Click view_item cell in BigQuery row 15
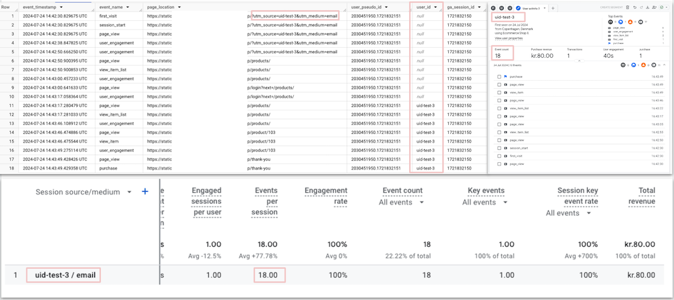The width and height of the screenshot is (674, 300). [x=109, y=141]
